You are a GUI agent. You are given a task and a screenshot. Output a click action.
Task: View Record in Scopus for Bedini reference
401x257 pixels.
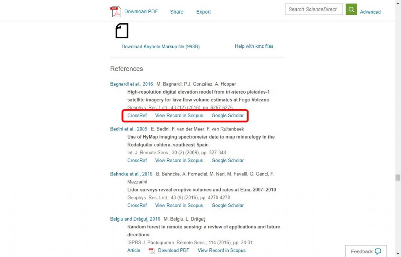coord(179,161)
